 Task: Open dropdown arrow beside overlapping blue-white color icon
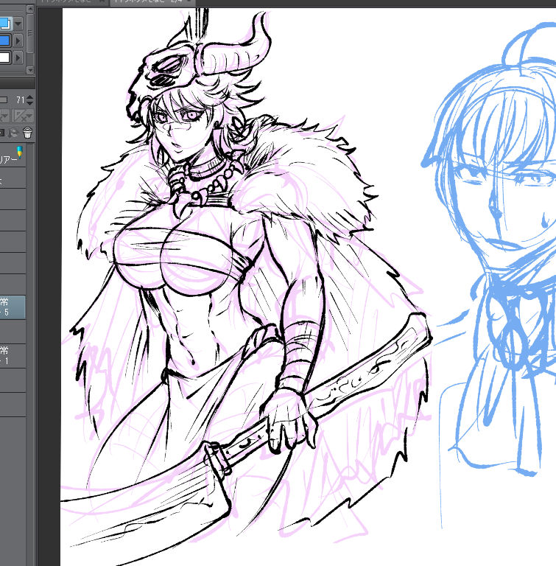click(18, 24)
